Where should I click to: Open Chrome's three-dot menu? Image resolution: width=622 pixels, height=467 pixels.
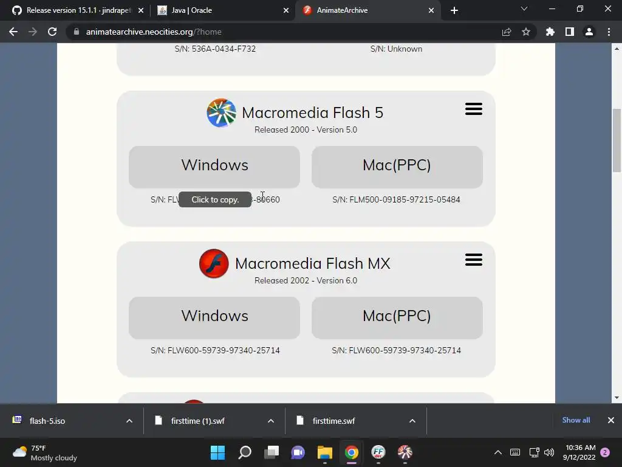point(609,32)
